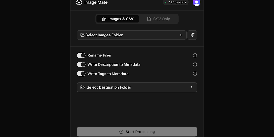
Task: Show info for Write Tags to Metadata
Action: [x=195, y=74]
